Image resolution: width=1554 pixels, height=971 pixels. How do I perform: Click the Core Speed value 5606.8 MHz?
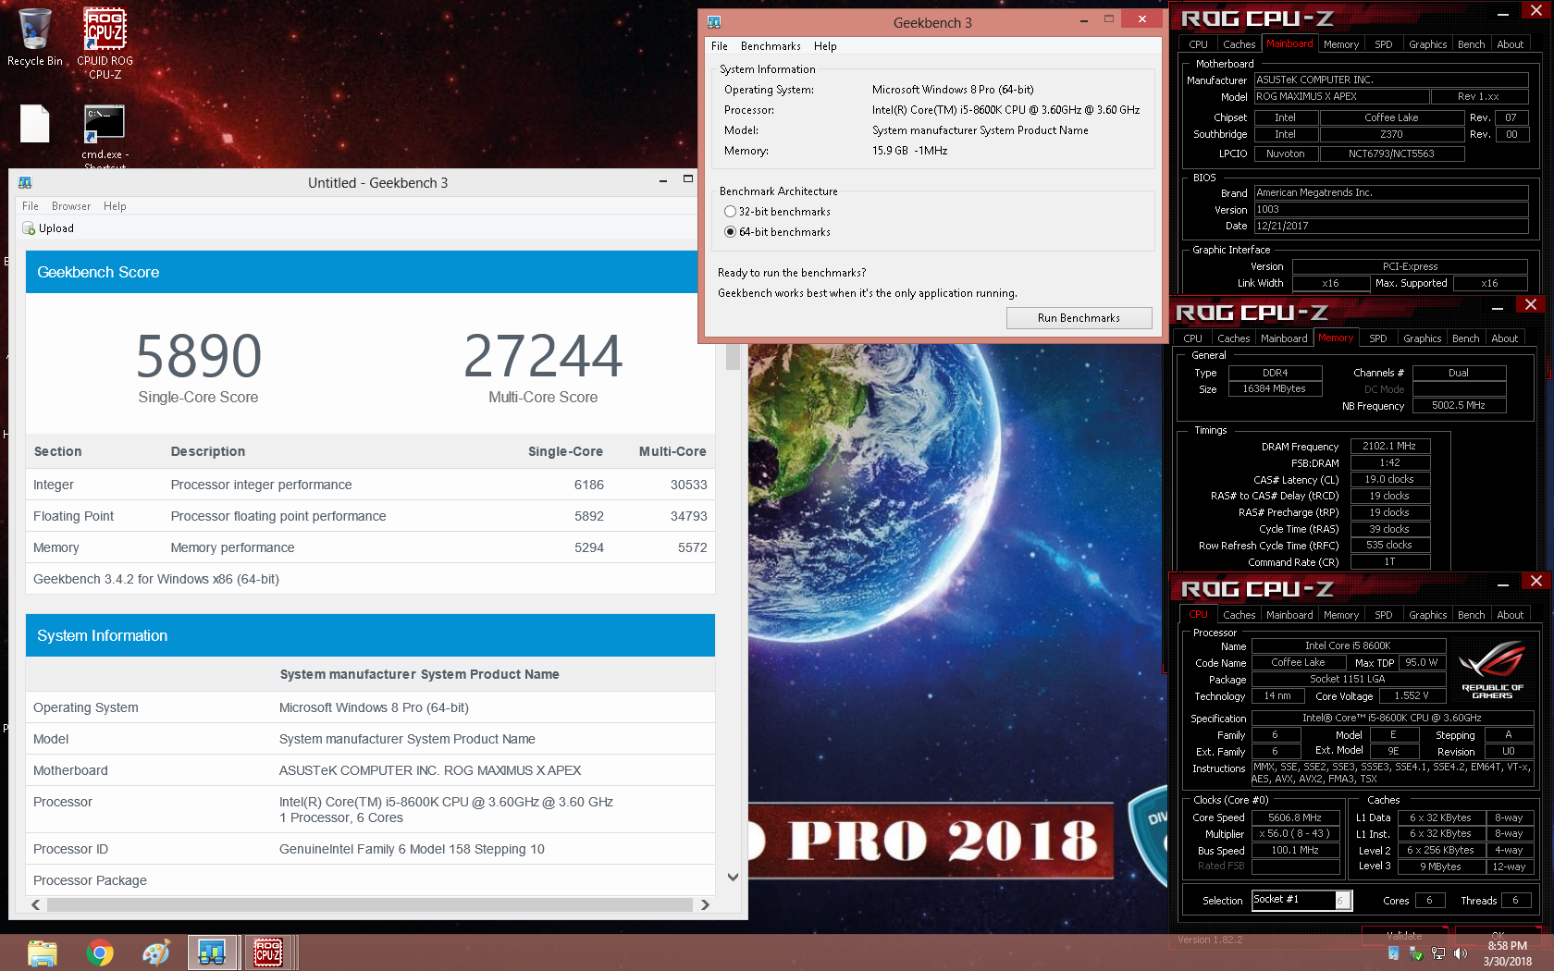(1294, 817)
